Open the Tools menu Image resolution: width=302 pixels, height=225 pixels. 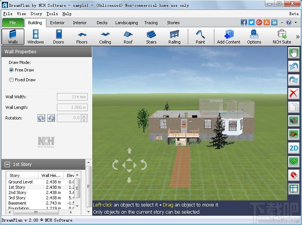[52, 14]
